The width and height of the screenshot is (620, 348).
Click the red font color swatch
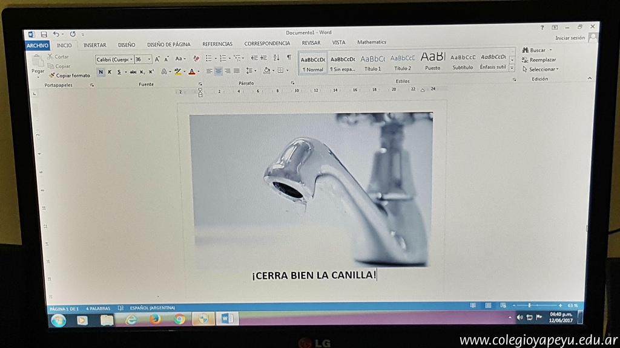[x=191, y=72]
